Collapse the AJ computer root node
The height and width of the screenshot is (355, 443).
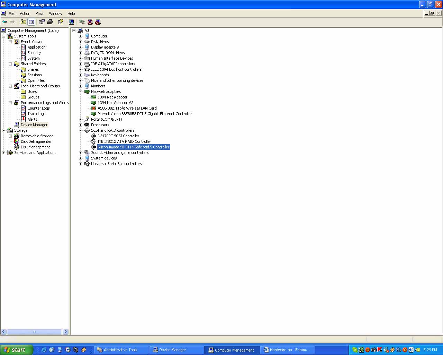click(74, 31)
